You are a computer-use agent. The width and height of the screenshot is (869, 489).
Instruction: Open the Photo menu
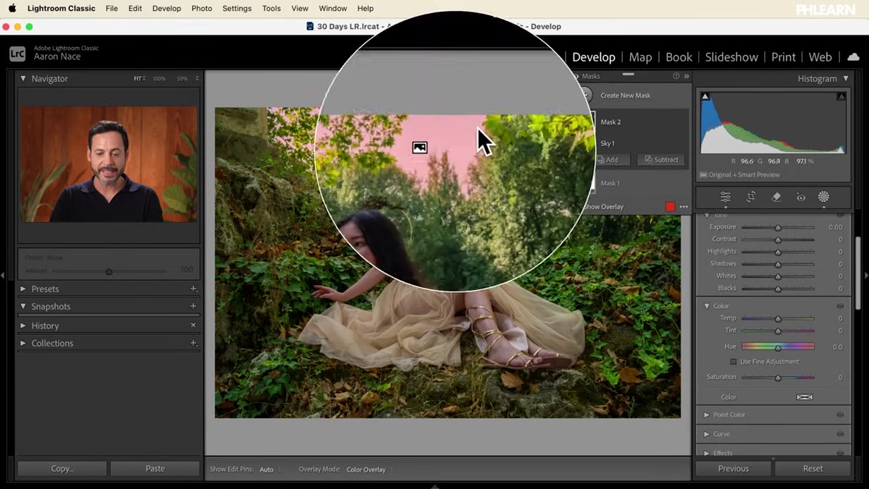point(202,9)
